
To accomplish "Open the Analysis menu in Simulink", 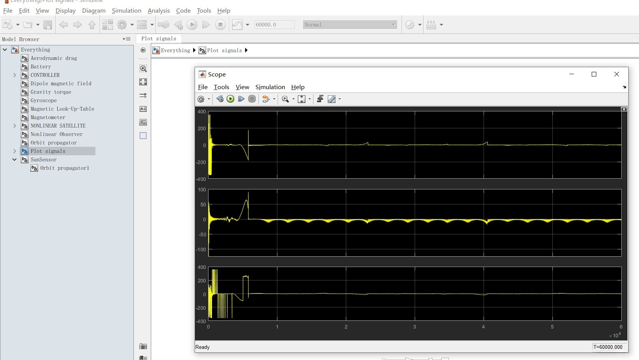I will coord(158,11).
